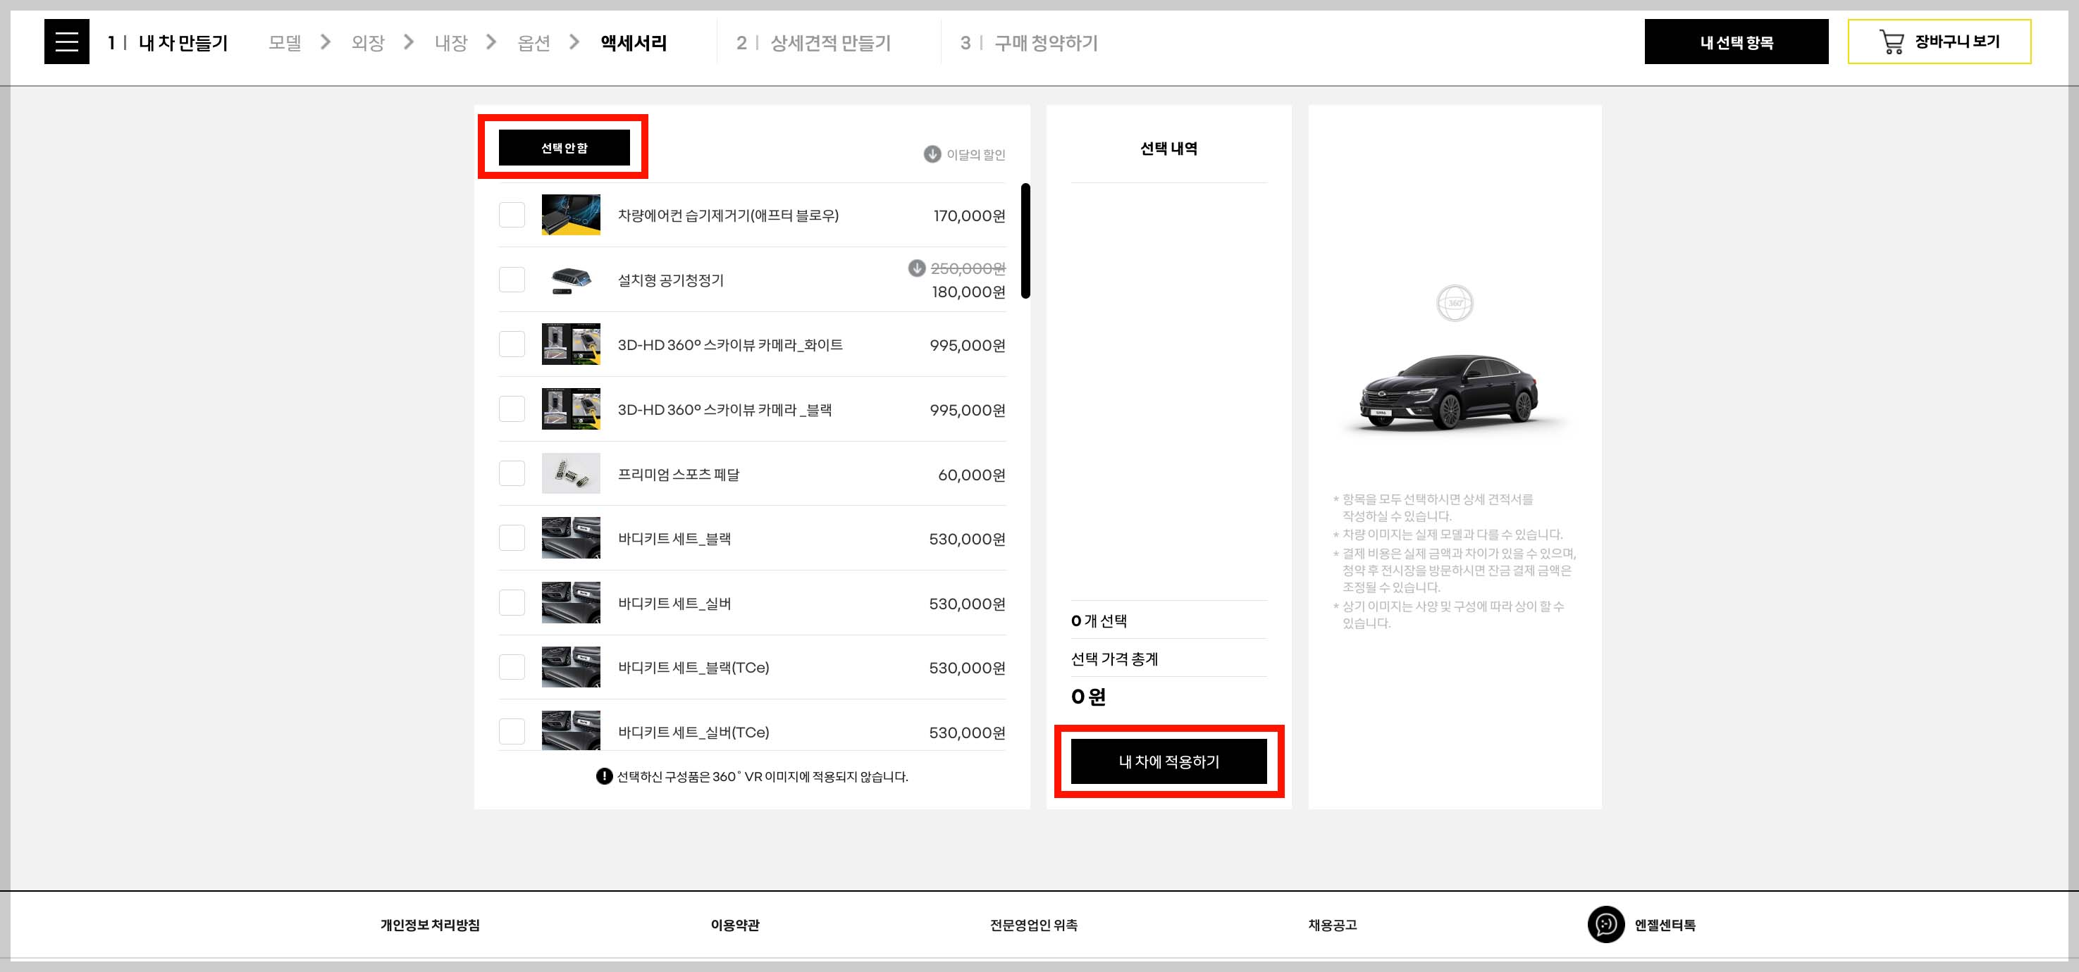Screen dimensions: 2079x972
Task: Tick the 바디키트 세트_블랙 checkbox
Action: tap(512, 538)
